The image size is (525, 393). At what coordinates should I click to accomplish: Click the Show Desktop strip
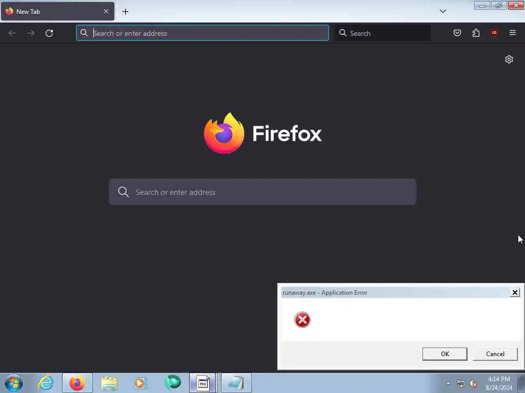(521, 383)
